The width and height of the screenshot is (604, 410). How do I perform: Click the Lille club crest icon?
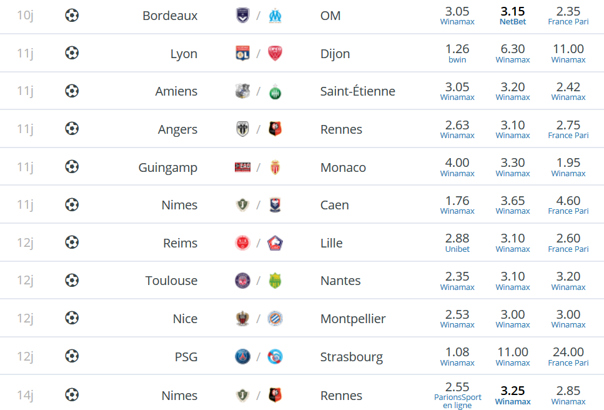click(275, 243)
